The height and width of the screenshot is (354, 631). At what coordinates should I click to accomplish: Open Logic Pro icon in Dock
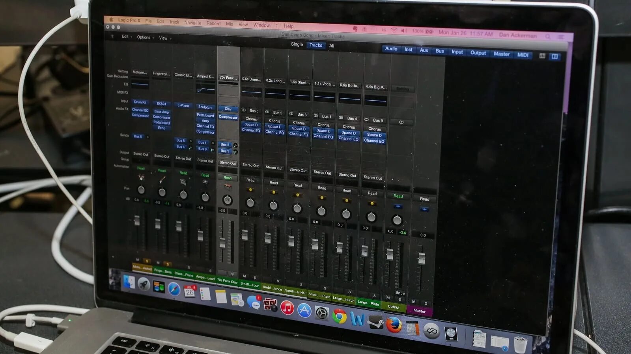451,334
